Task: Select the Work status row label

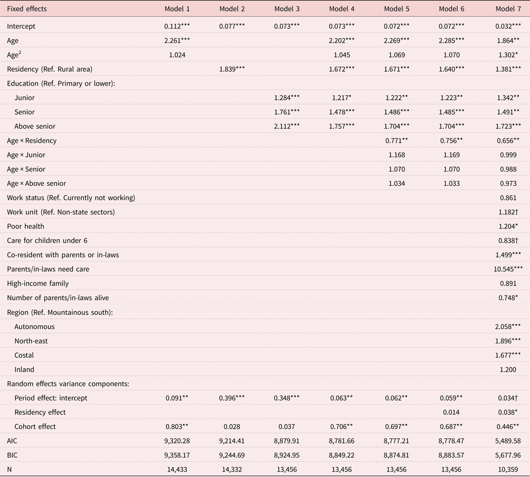Action: (x=71, y=198)
